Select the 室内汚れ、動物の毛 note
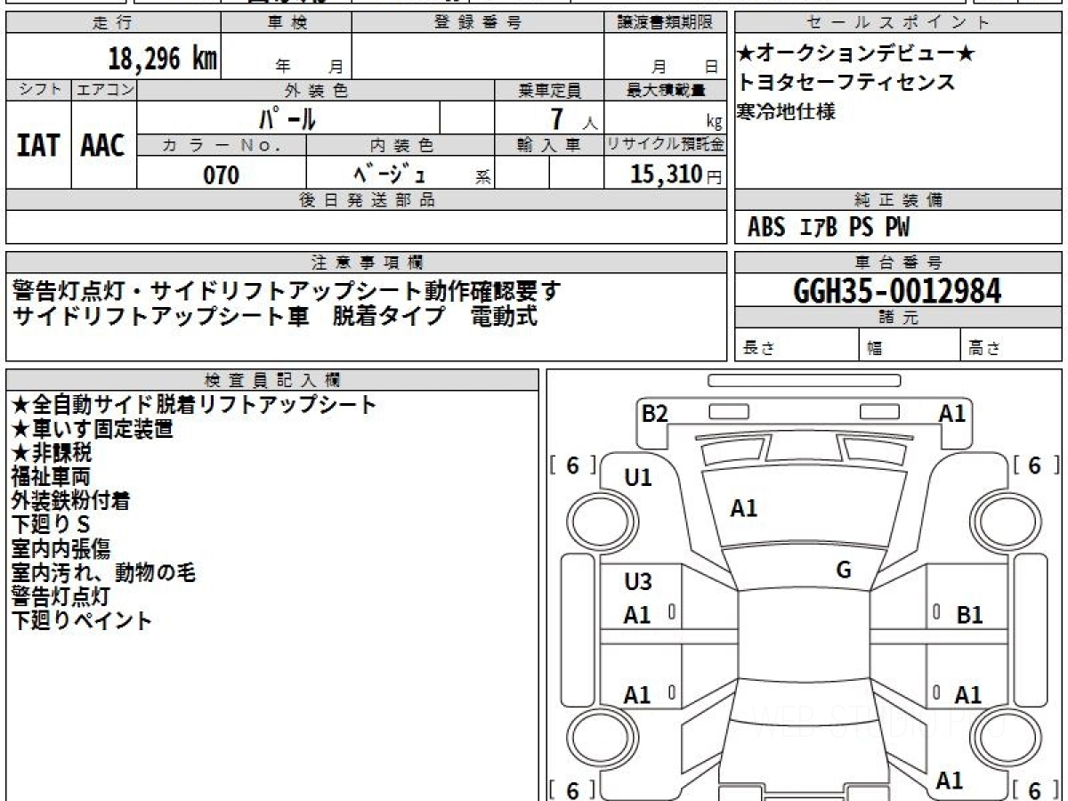This screenshot has height=801, width=1068. pyautogui.click(x=102, y=573)
